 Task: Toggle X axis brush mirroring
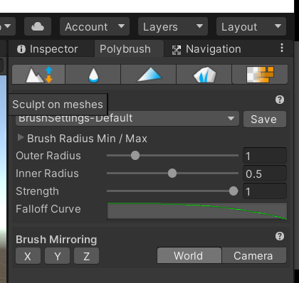(28, 256)
